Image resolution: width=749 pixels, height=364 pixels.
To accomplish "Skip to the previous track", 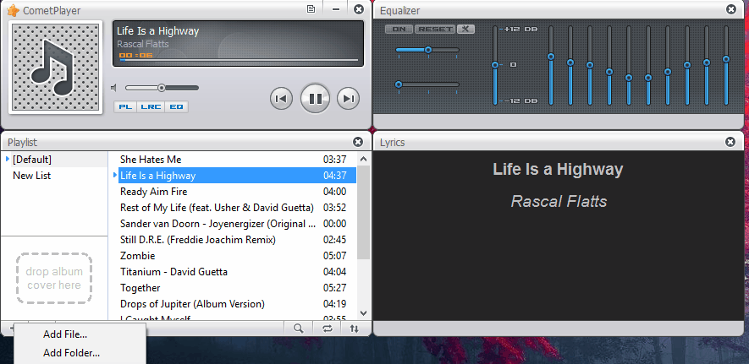I will point(281,99).
